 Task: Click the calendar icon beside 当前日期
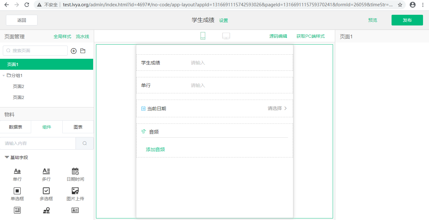tap(143, 108)
